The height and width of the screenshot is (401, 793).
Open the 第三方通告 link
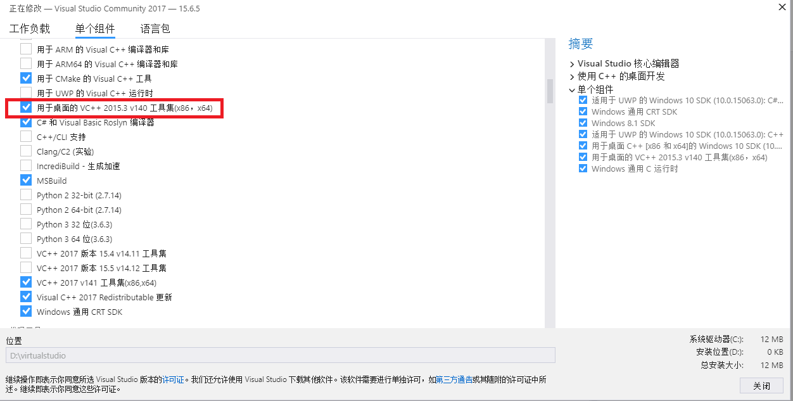(x=454, y=380)
